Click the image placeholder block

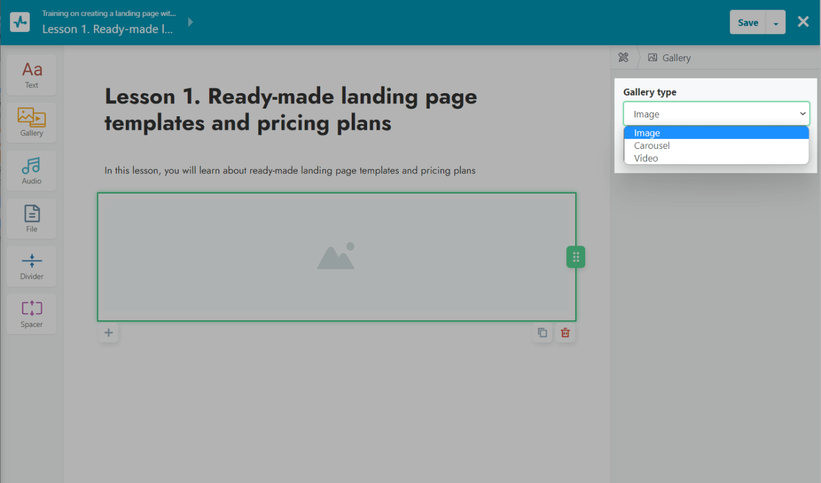(336, 256)
